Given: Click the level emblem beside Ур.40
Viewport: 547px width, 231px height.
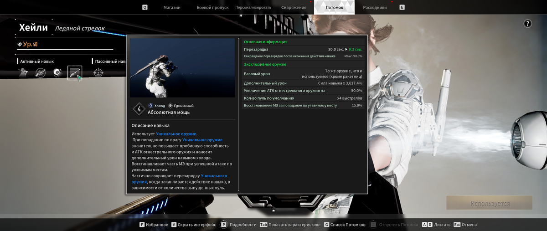Looking at the screenshot, I should [x=20, y=44].
